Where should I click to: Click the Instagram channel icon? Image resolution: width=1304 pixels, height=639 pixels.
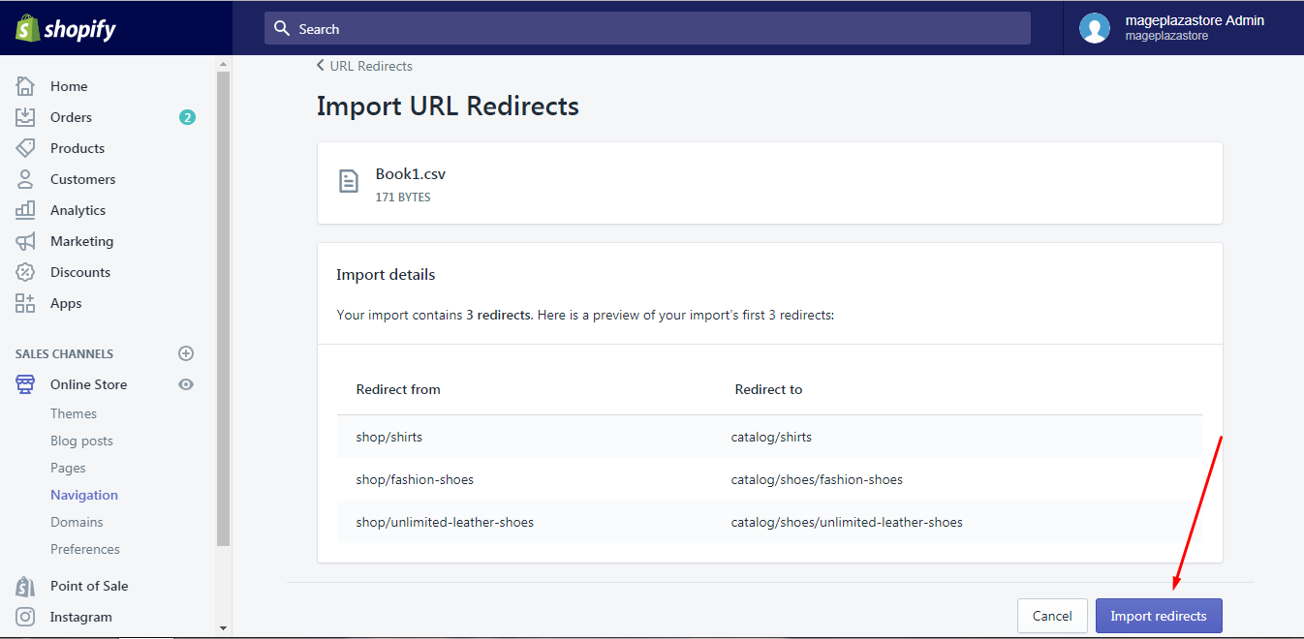pyautogui.click(x=25, y=617)
